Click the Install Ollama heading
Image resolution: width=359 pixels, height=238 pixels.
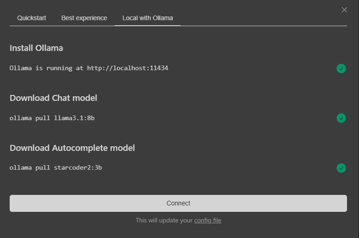tap(36, 48)
